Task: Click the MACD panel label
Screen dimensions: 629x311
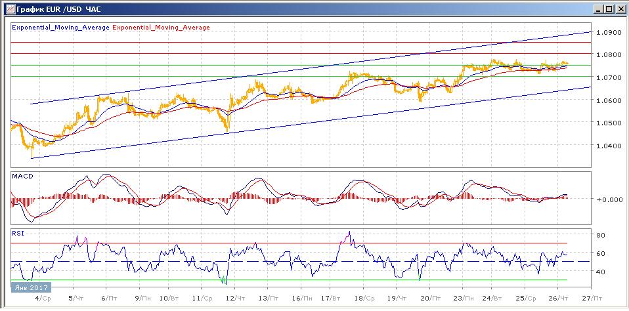Action: 23,176
